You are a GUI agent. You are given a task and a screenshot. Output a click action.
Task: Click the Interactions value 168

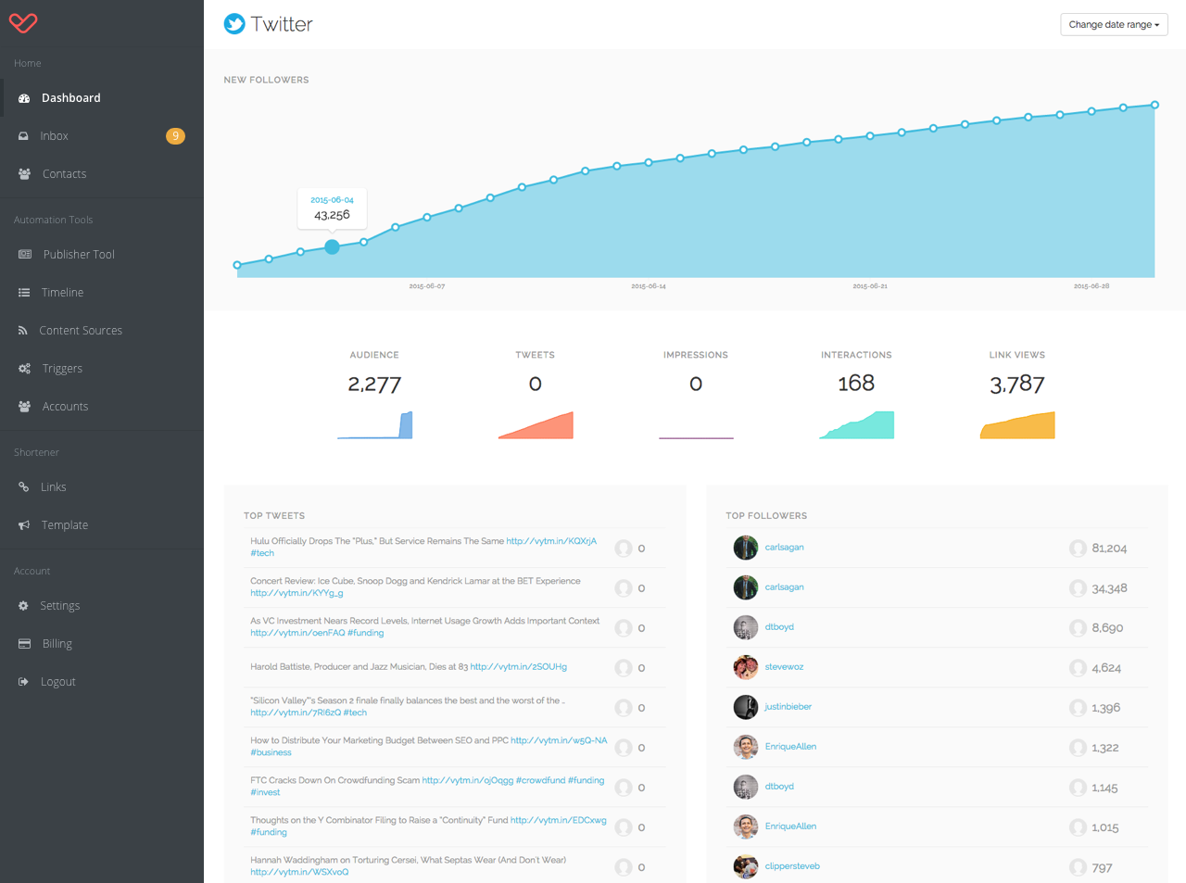coord(856,384)
